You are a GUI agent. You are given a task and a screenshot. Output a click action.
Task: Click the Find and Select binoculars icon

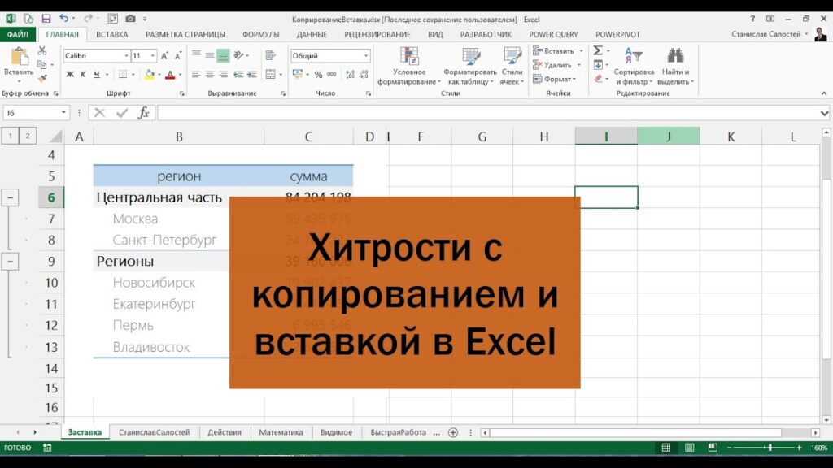pos(674,56)
